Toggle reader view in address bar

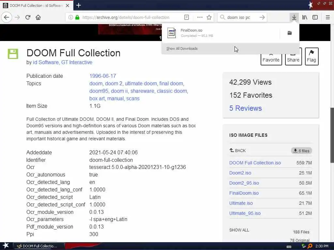186,17
